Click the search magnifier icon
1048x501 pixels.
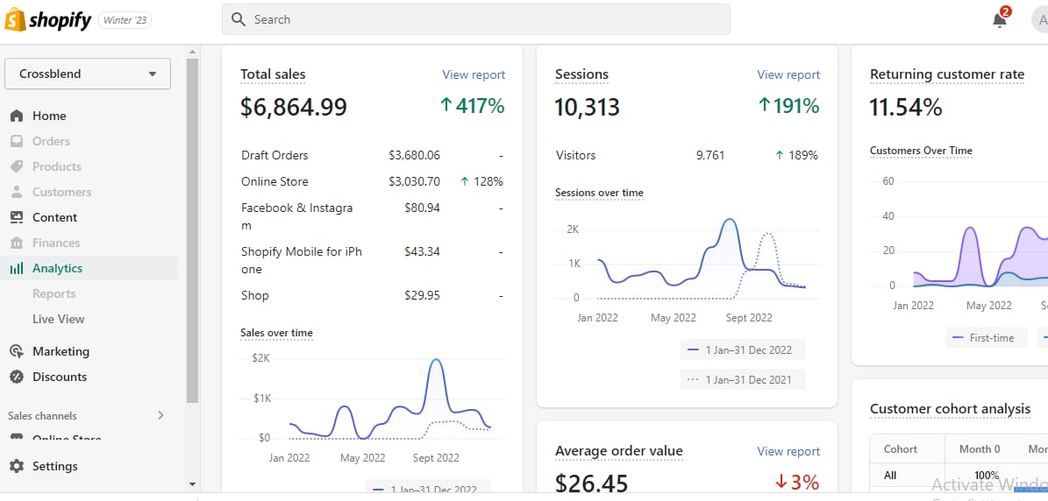pos(239,19)
